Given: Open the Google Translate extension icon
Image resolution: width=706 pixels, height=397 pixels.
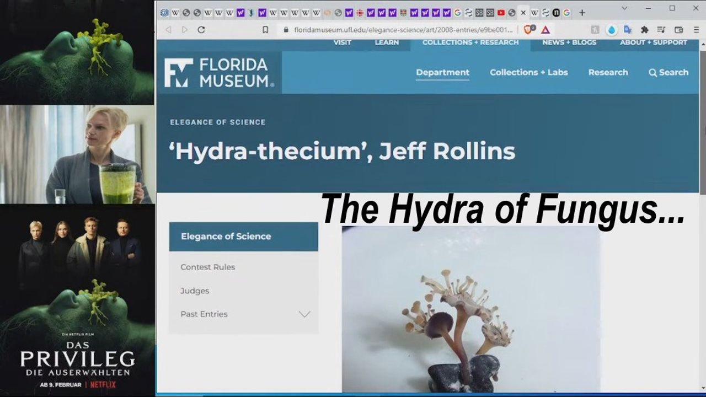Looking at the screenshot, I should point(628,30).
